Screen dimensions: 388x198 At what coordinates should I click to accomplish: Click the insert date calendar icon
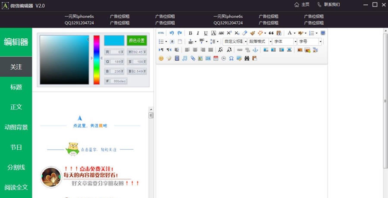216,58
